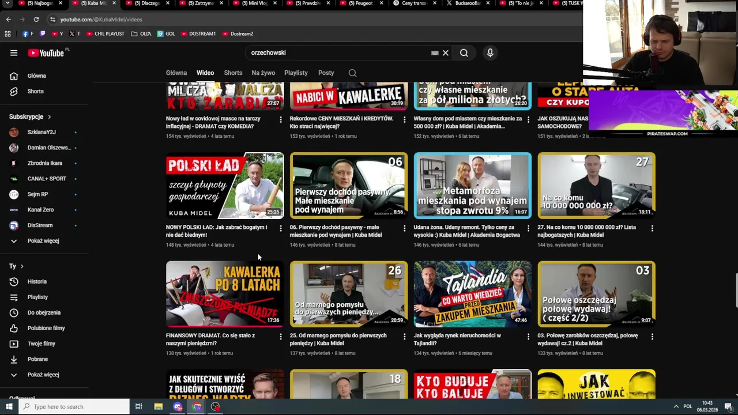The height and width of the screenshot is (415, 738).
Task: Open the YouTube hamburger guide menu
Action: pos(14,53)
